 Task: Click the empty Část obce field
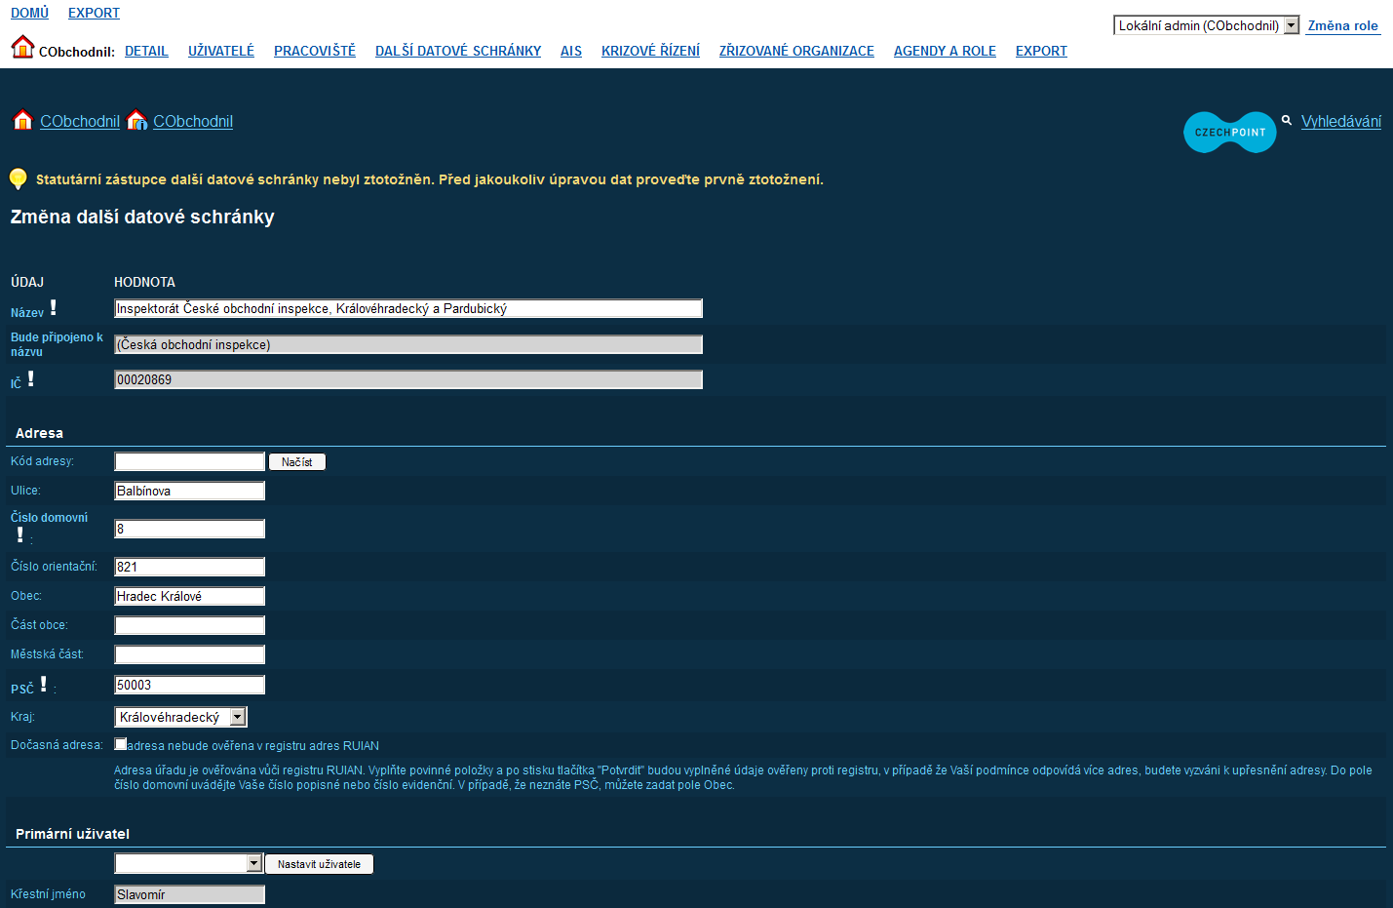[190, 625]
